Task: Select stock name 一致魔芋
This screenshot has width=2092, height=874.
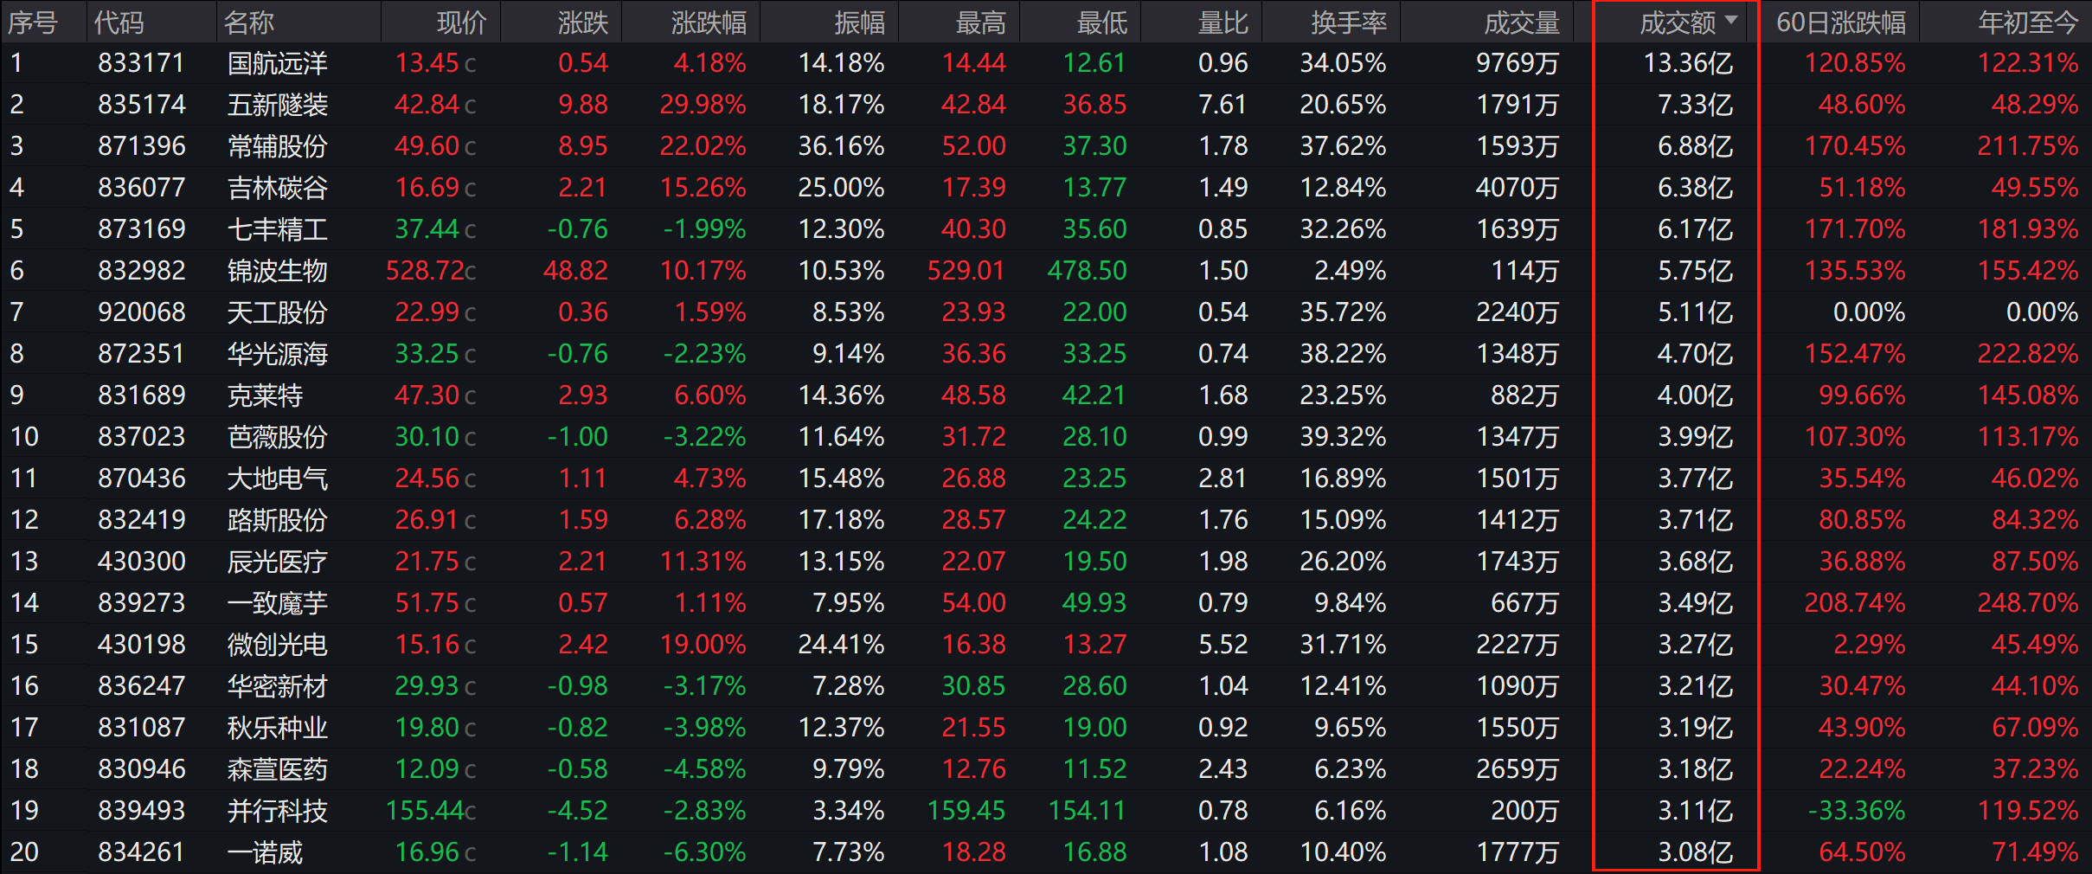Action: pyautogui.click(x=278, y=603)
